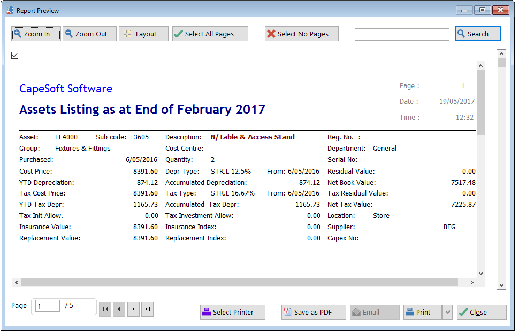Toggle the page selection checkbox
519x335 pixels.
point(14,55)
